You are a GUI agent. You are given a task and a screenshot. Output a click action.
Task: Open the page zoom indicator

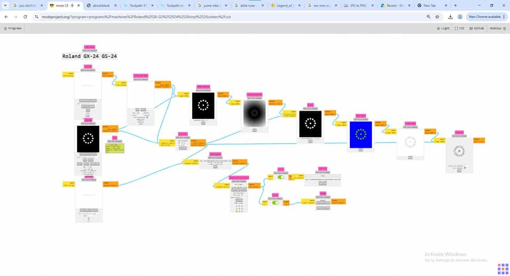[428, 17]
